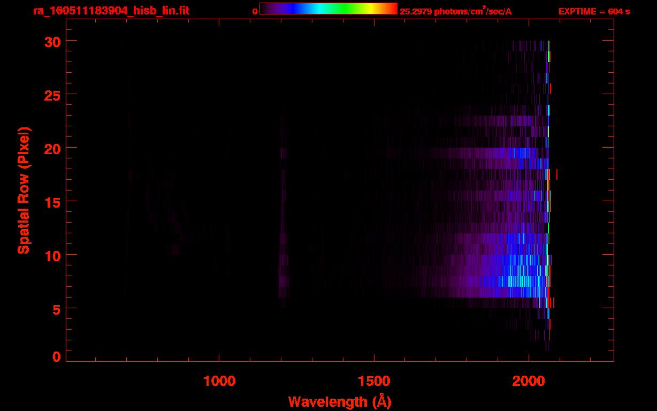657x411 pixels.
Task: Click the x-axis tick label 1500
Action: tap(374, 380)
